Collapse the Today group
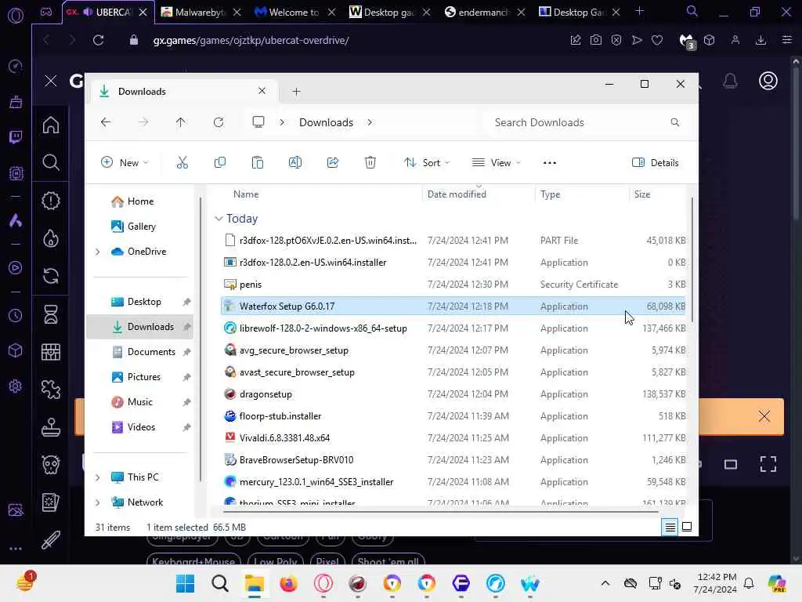 219,219
